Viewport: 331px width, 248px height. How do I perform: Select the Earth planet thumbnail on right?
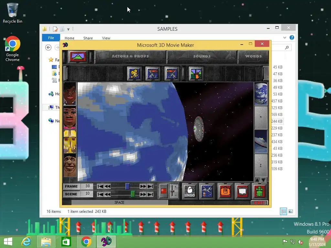(x=261, y=94)
